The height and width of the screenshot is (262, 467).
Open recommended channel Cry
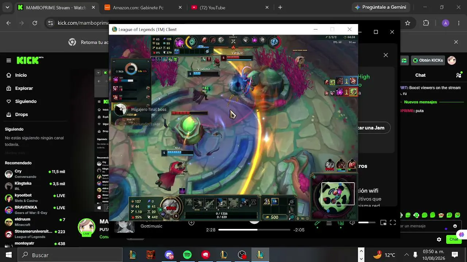(x=35, y=174)
